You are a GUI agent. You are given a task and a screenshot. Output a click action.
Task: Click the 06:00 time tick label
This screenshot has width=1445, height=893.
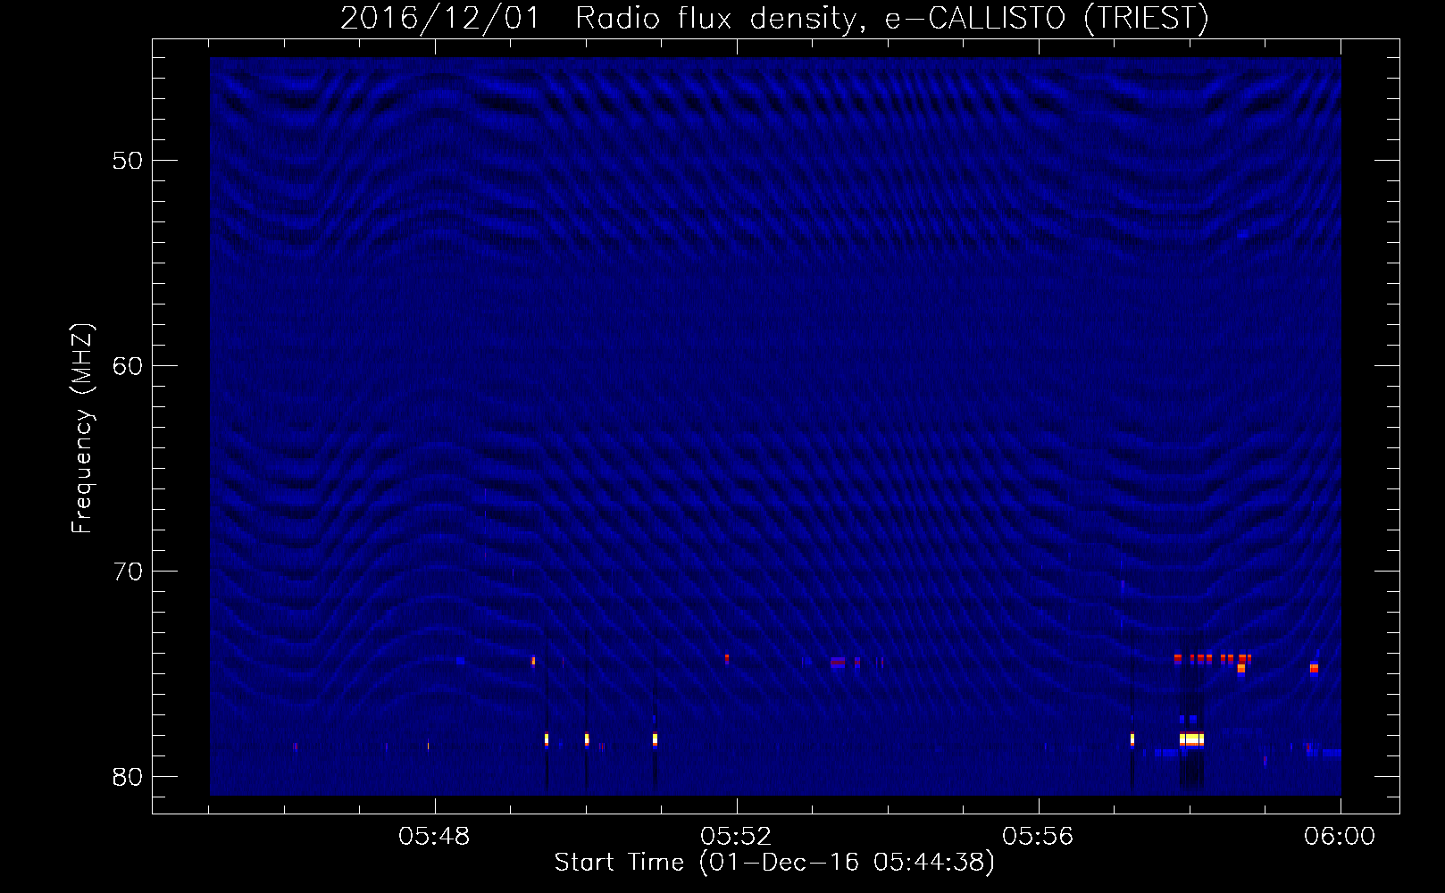[x=1340, y=837]
